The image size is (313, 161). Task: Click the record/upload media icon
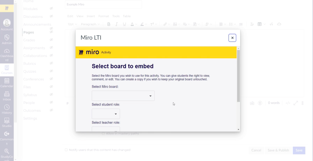pyautogui.click(x=185, y=24)
